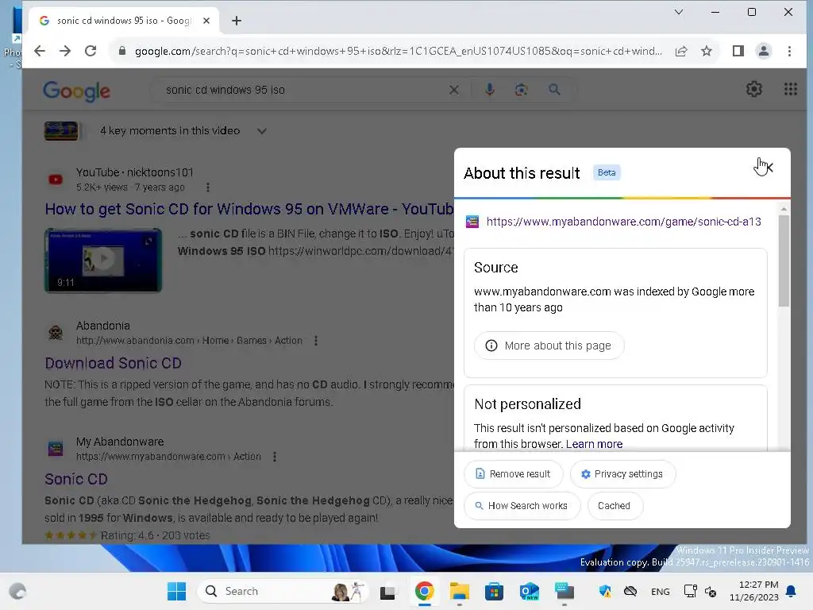
Task: Open a new browser tab
Action: [x=237, y=21]
